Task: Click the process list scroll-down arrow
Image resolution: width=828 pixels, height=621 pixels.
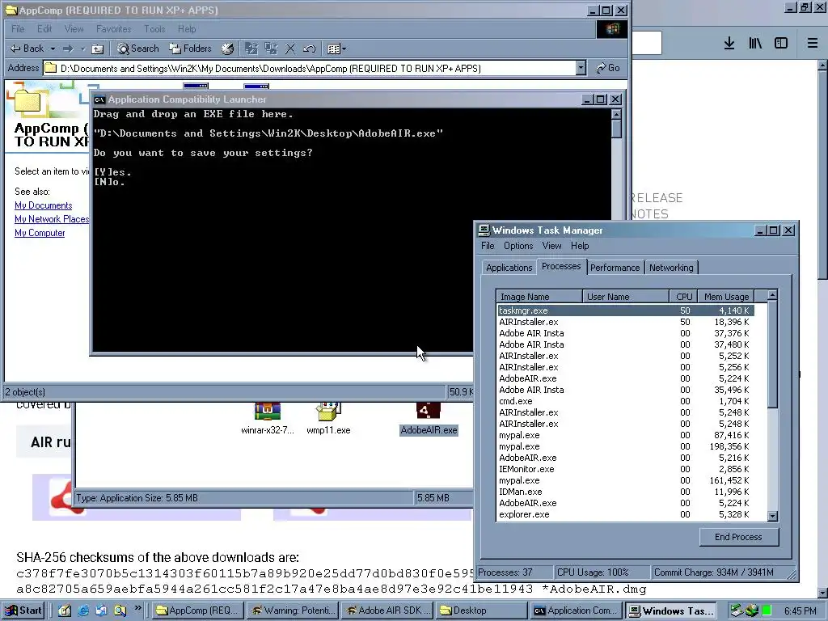Action: click(x=772, y=516)
